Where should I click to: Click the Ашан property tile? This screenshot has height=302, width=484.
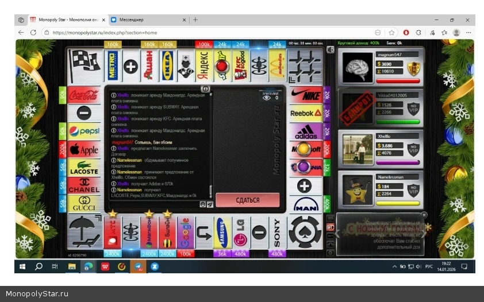149,65
